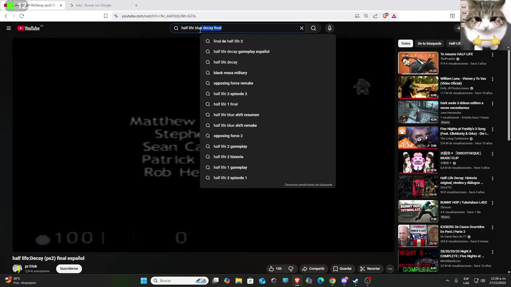Open pr.frink channel avatar

pos(17,269)
